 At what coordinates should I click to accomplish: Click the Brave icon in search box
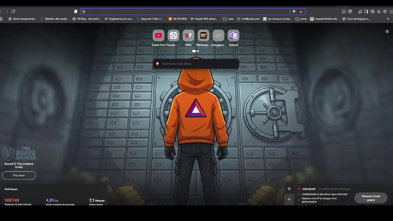pos(158,64)
